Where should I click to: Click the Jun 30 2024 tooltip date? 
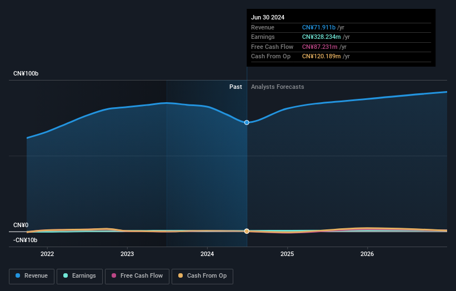click(268, 17)
